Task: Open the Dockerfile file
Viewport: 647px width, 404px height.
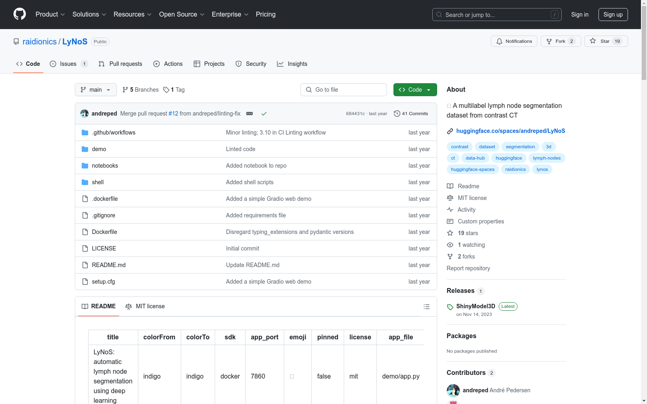Action: (x=104, y=232)
